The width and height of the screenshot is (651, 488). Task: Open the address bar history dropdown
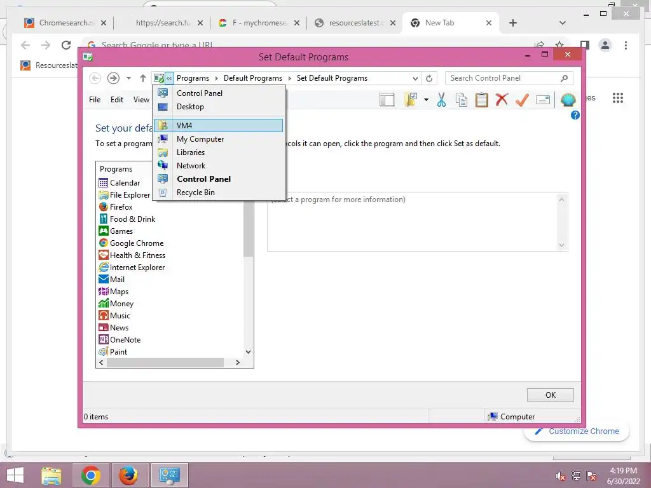pos(415,78)
